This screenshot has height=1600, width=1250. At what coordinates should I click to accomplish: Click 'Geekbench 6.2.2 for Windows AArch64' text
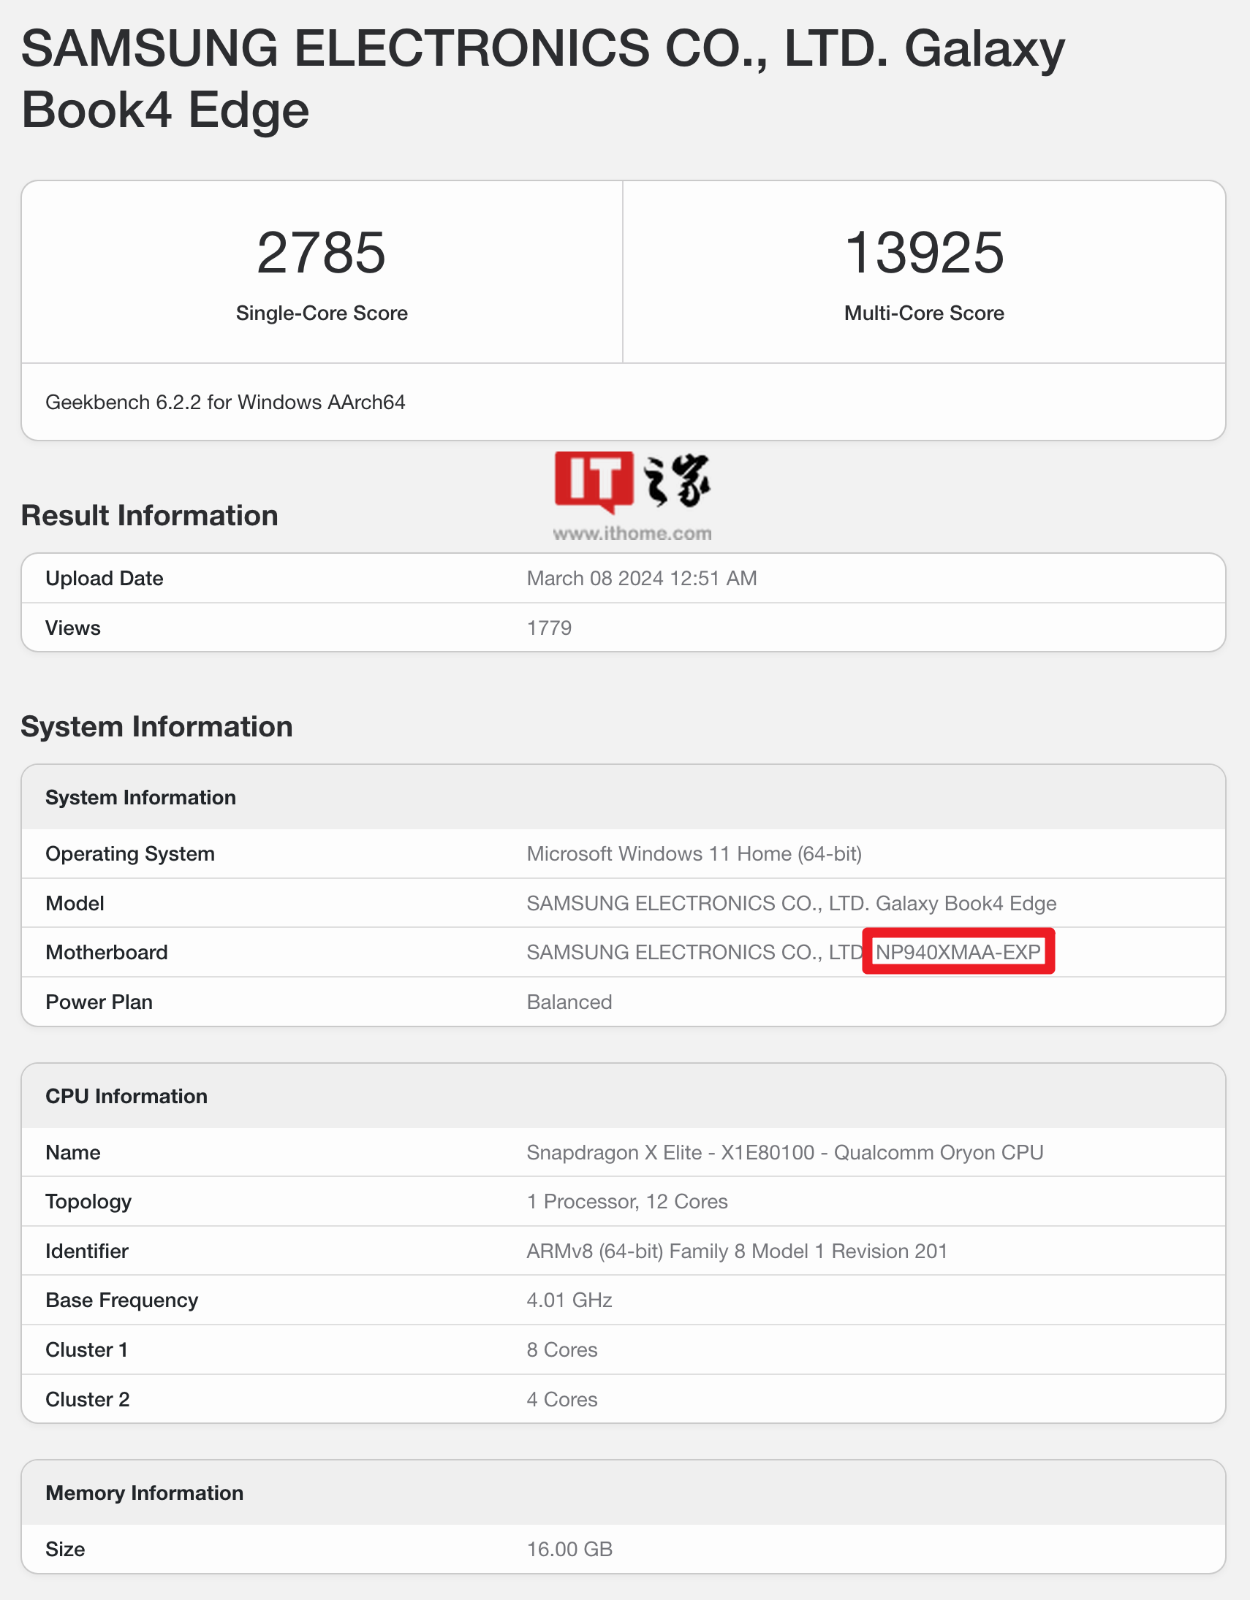tap(225, 403)
